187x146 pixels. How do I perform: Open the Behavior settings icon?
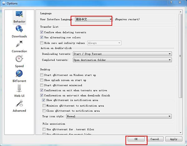pos(19,14)
